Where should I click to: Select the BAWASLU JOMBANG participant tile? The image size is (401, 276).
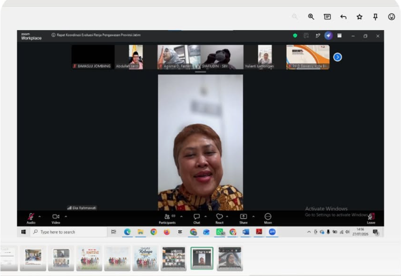pyautogui.click(x=93, y=57)
